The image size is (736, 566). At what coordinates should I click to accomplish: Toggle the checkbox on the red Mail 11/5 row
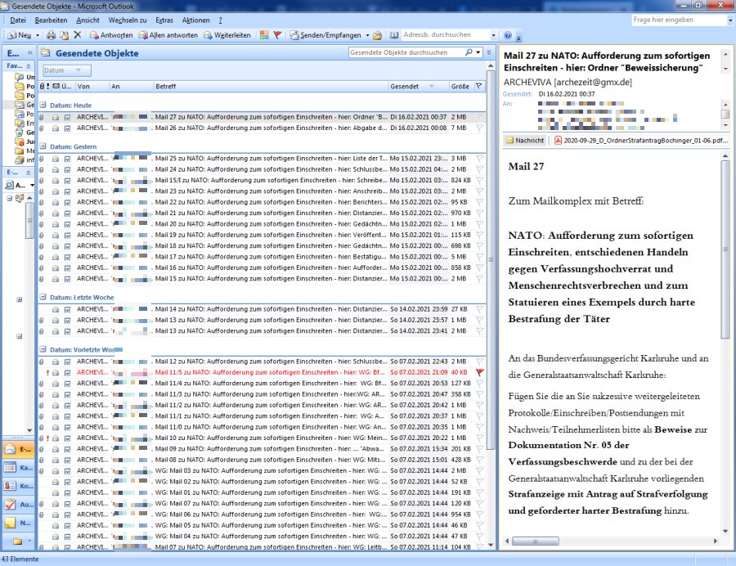coord(67,373)
